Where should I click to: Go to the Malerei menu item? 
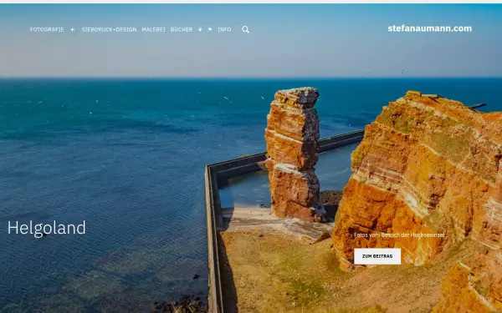click(x=154, y=29)
